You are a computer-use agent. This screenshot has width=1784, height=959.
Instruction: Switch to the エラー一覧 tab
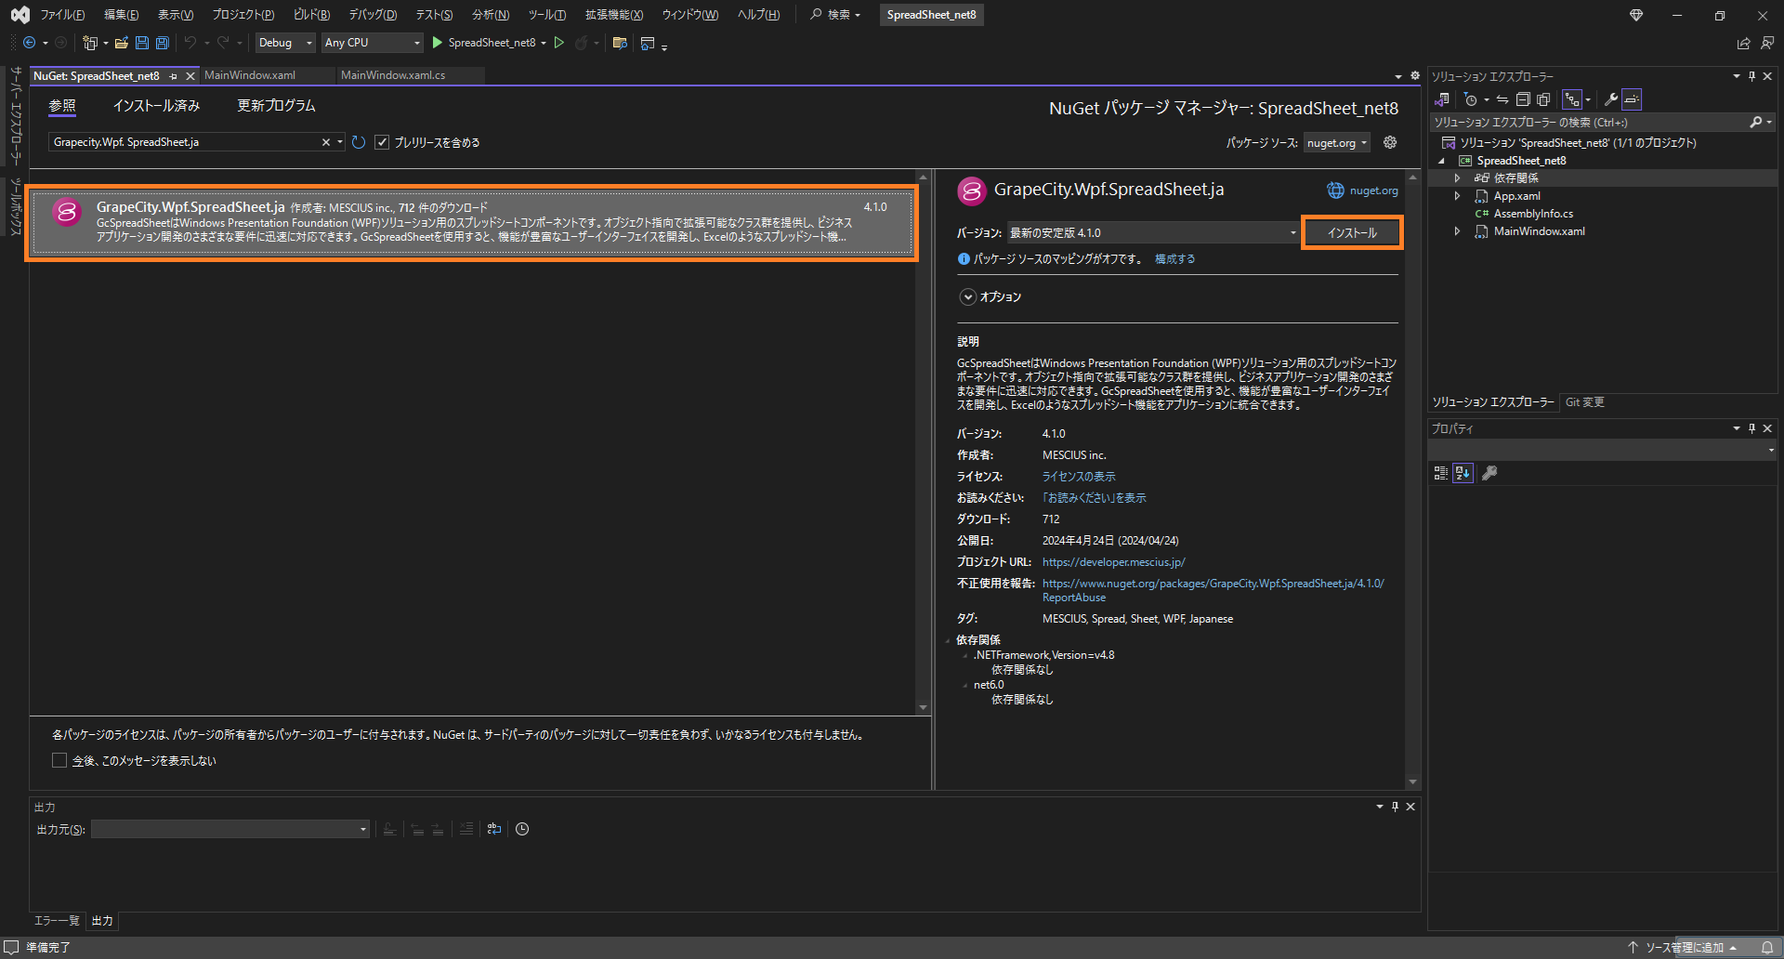click(57, 921)
